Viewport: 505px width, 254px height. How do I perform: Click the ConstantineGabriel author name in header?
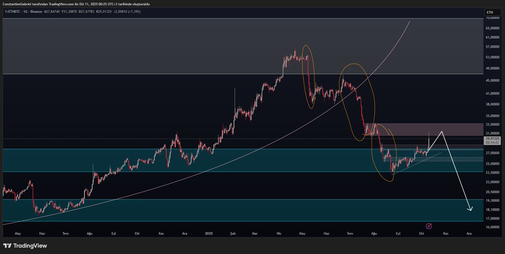pos(18,4)
